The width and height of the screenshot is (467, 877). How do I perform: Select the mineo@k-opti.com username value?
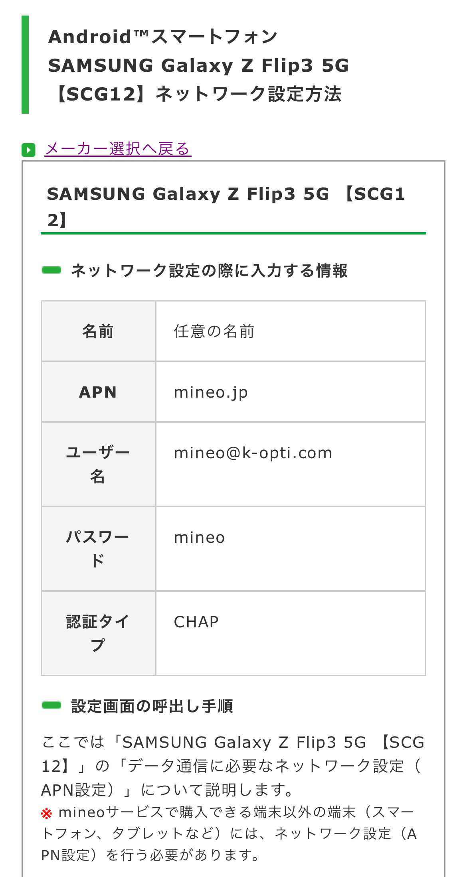253,453
